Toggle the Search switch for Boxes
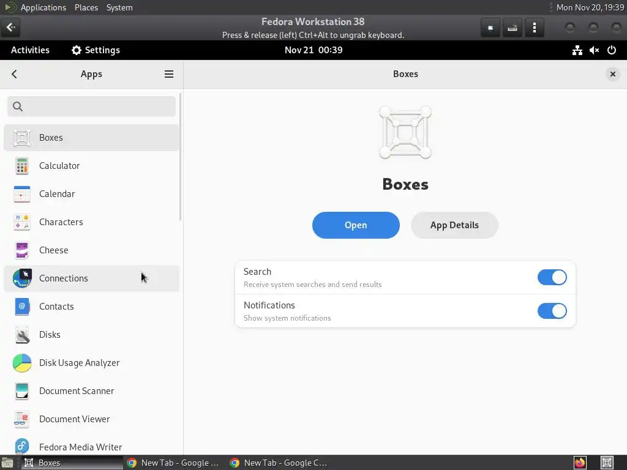 pyautogui.click(x=552, y=277)
